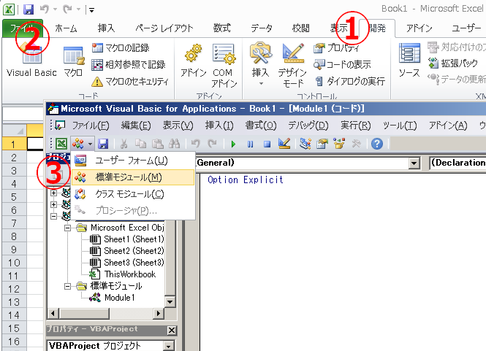Open the VBA 編集(E) menu

pos(136,126)
